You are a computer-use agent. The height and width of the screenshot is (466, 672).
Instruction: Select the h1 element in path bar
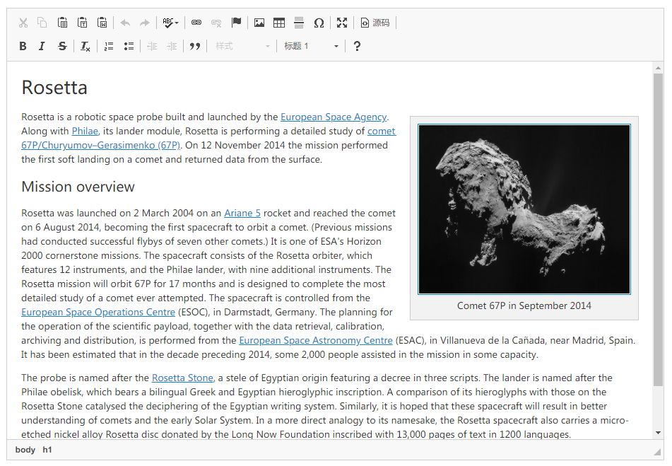[47, 450]
